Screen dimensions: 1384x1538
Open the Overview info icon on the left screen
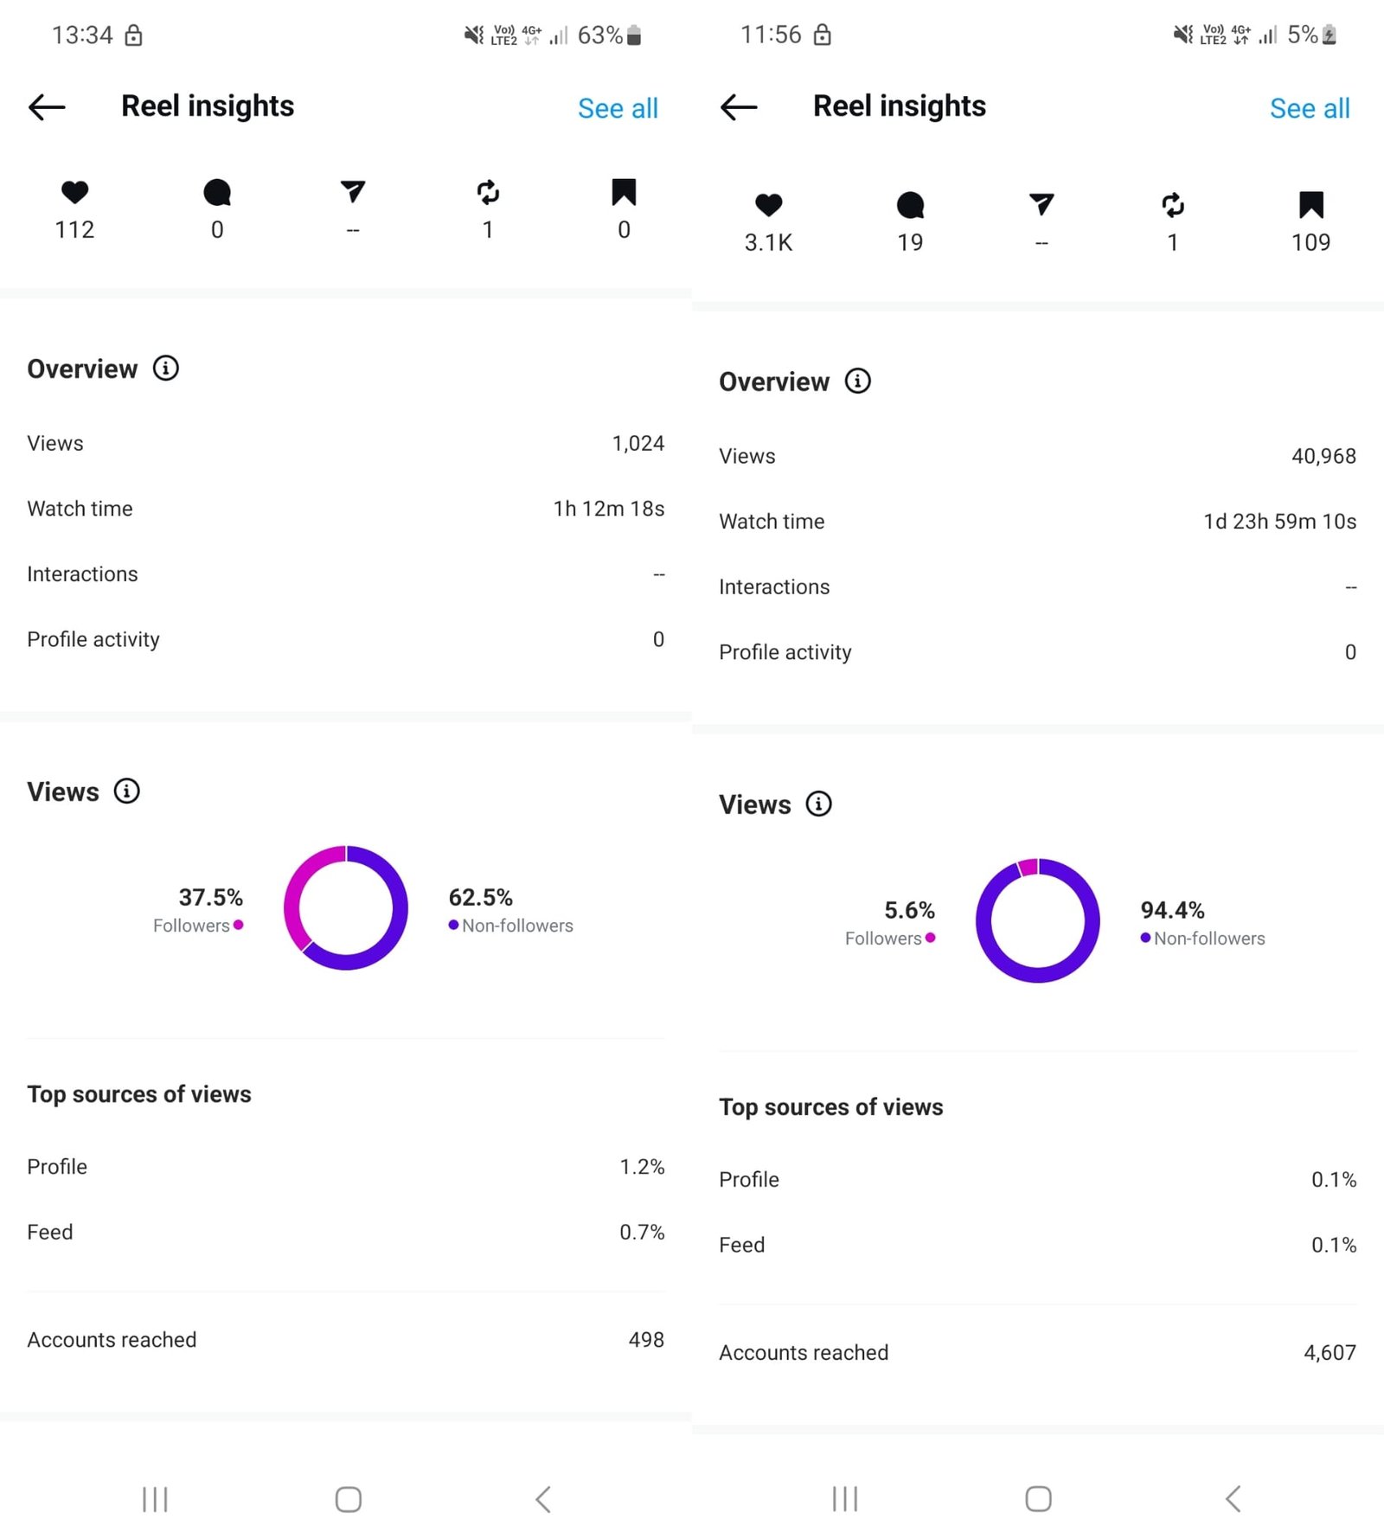pos(166,368)
